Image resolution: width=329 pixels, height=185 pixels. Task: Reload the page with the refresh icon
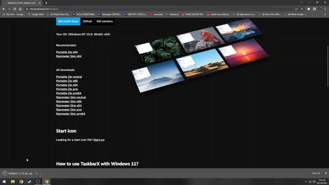[14, 9]
